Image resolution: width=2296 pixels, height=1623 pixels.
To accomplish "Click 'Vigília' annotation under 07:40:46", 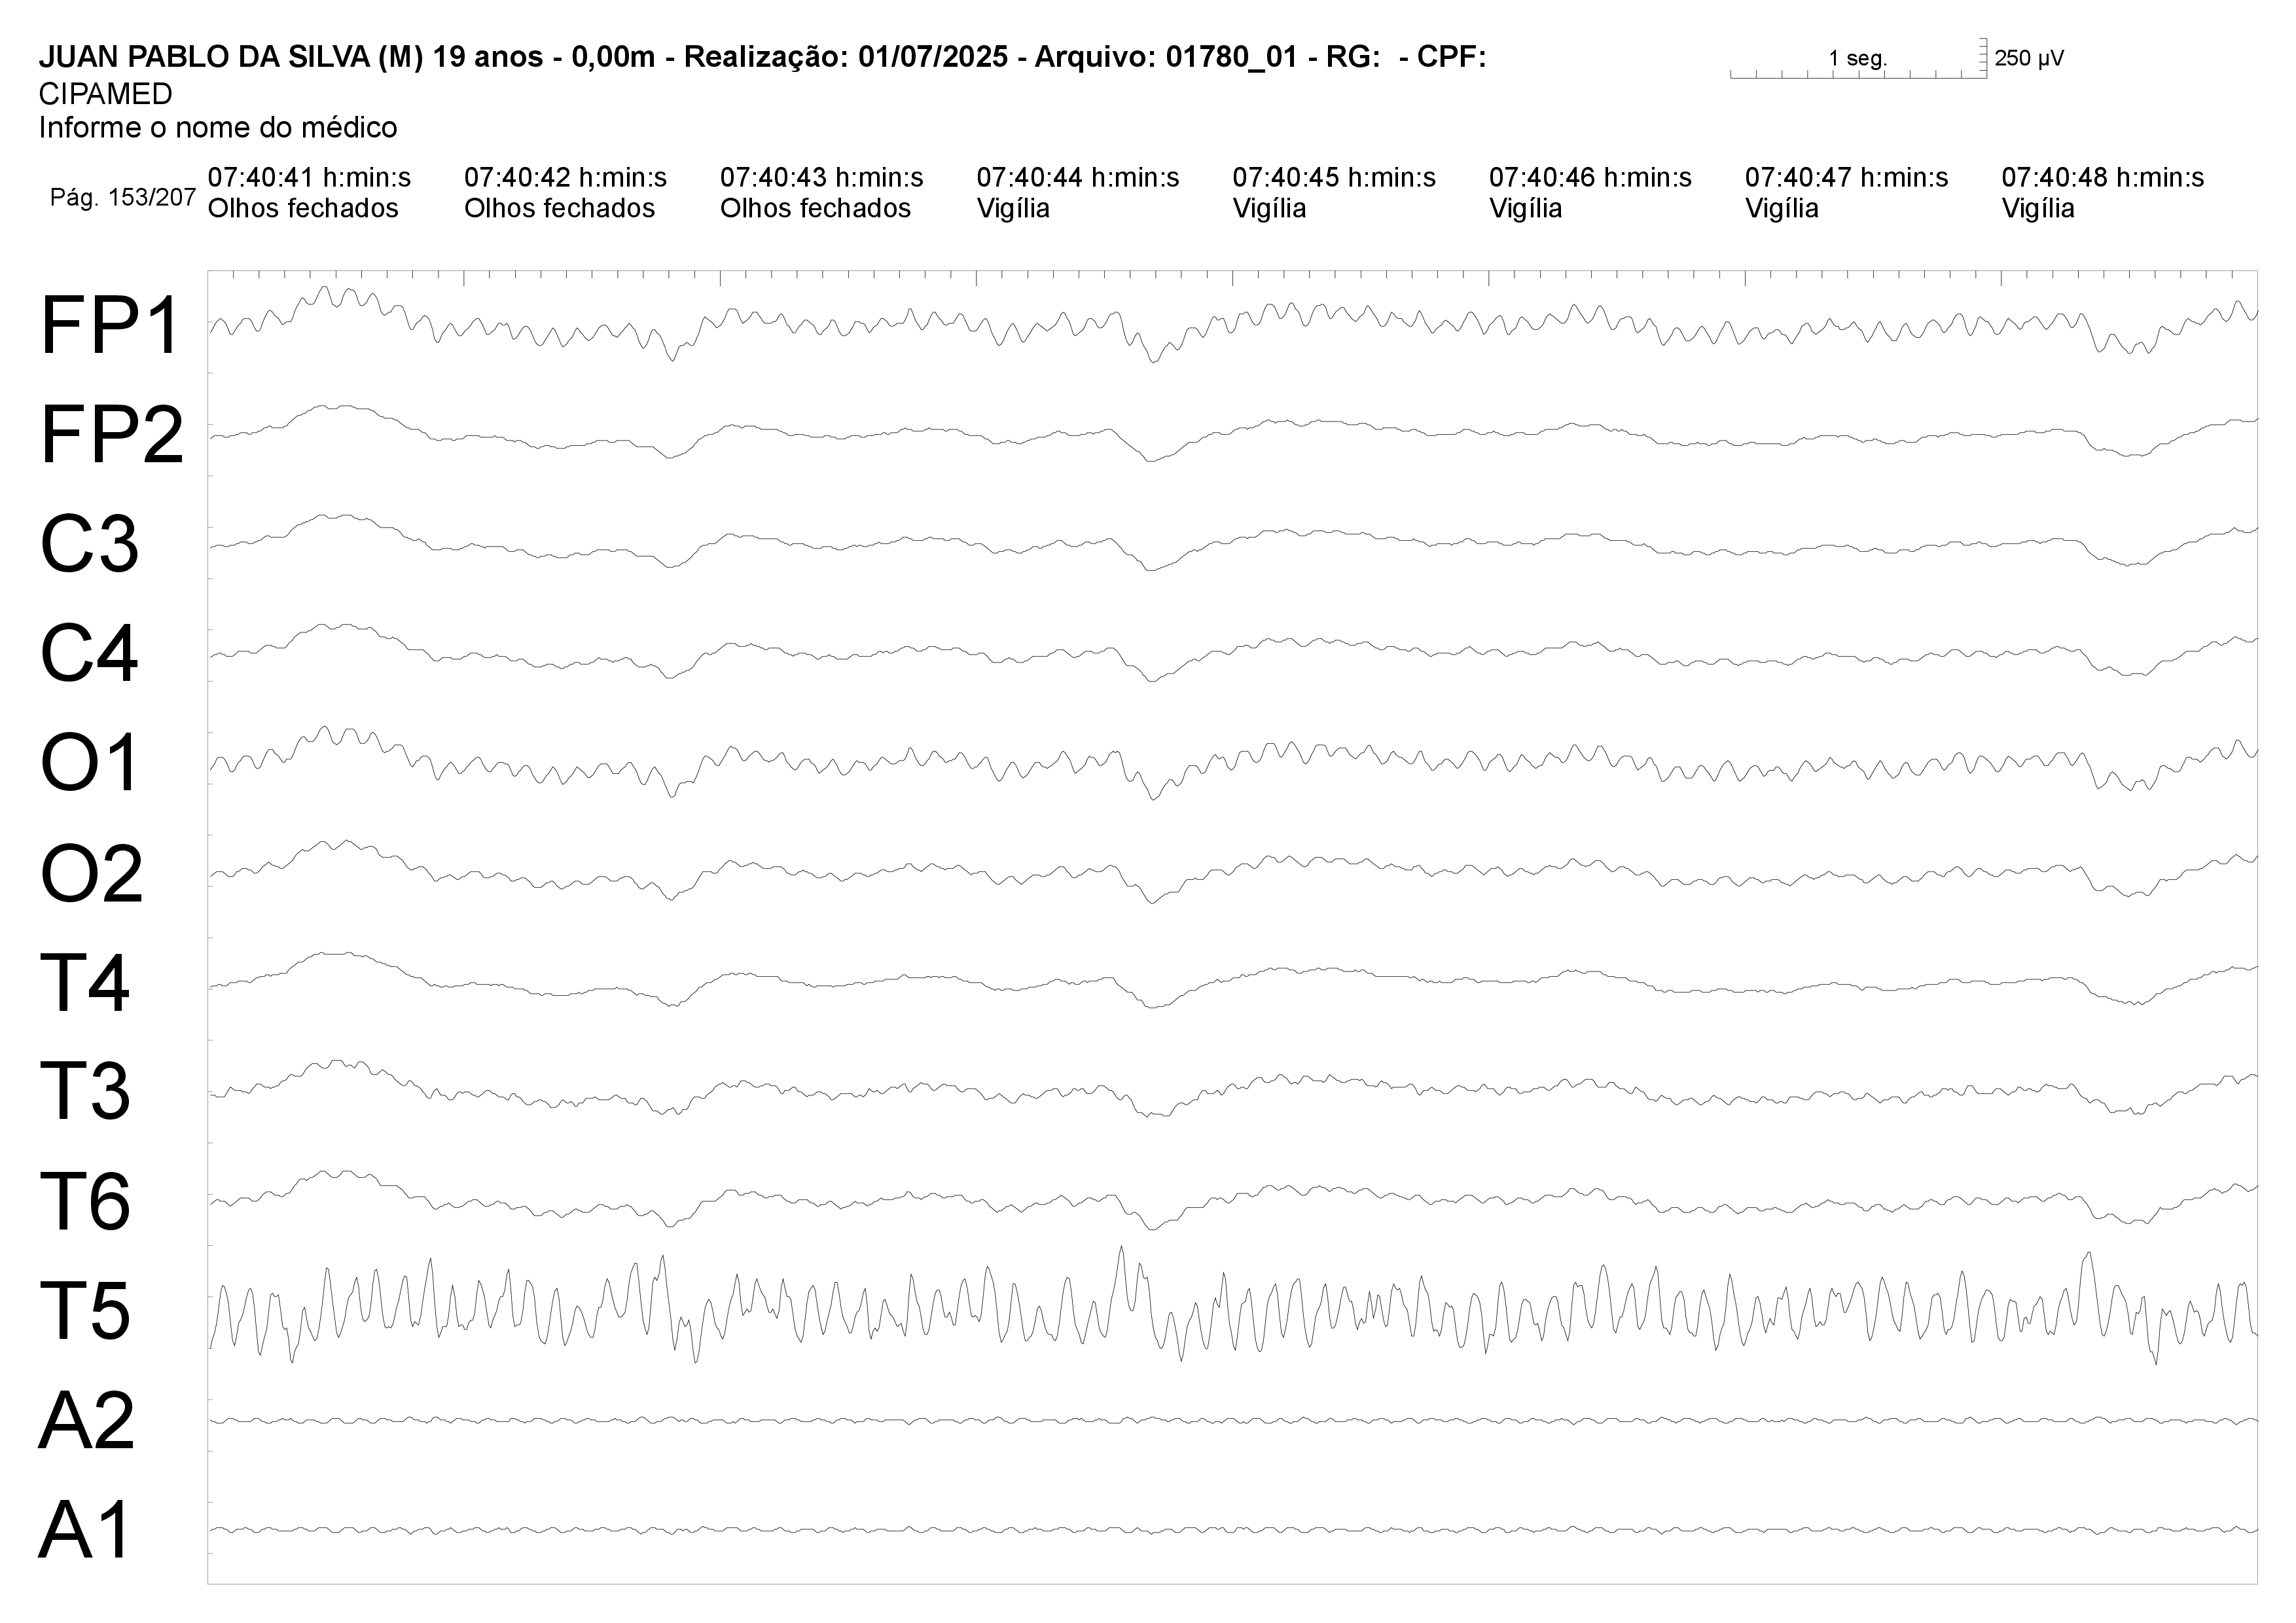I will coord(1525,209).
